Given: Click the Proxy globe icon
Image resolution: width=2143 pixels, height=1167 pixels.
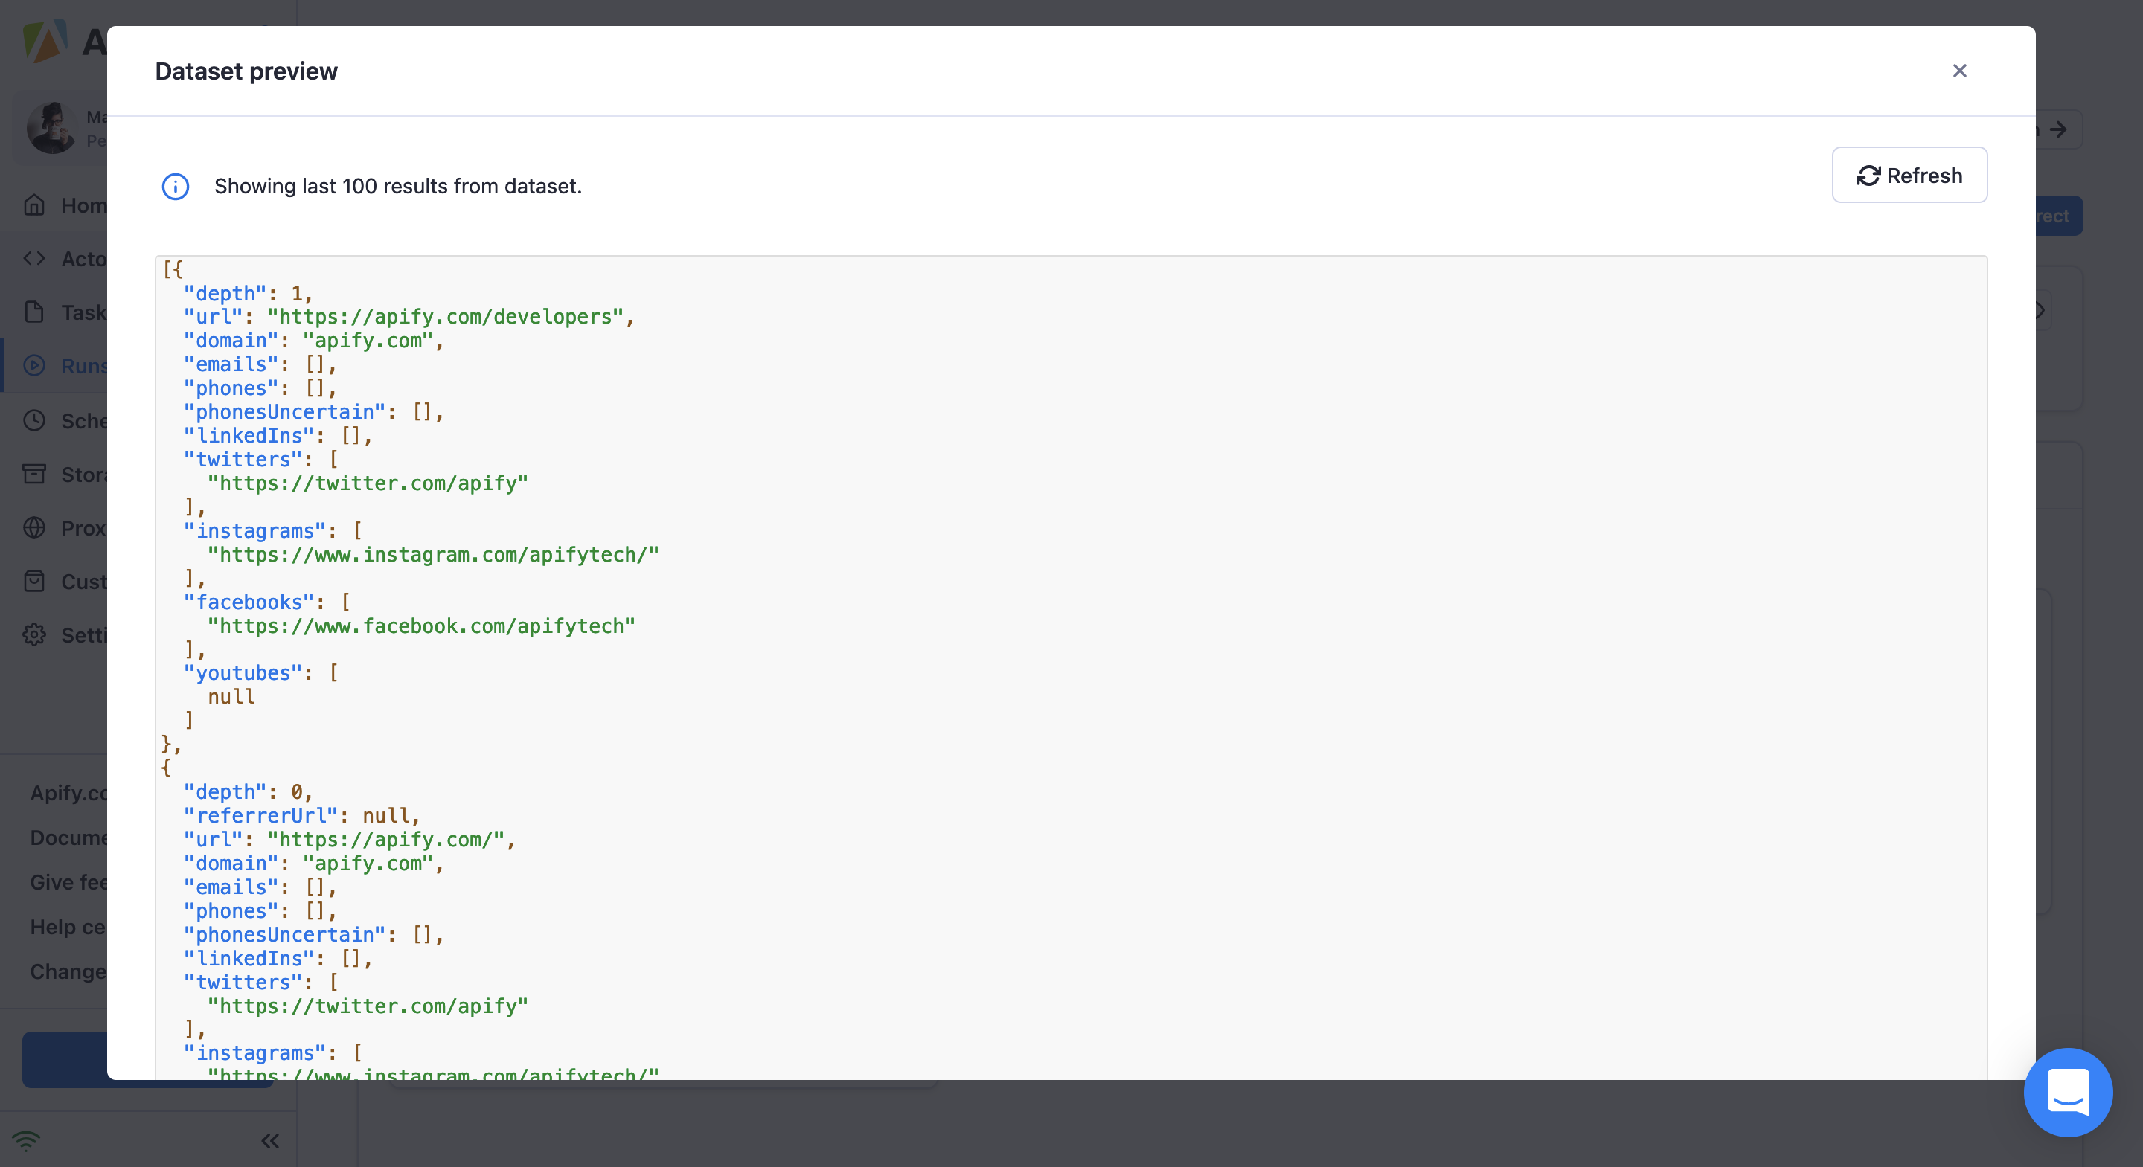Looking at the screenshot, I should point(34,527).
